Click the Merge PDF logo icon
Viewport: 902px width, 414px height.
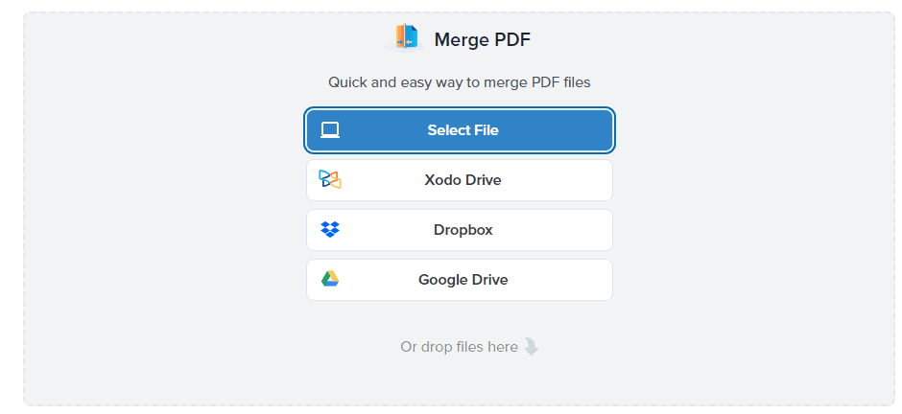[x=407, y=37]
